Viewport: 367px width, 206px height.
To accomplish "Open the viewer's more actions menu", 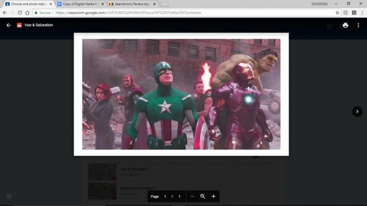I will pyautogui.click(x=358, y=25).
